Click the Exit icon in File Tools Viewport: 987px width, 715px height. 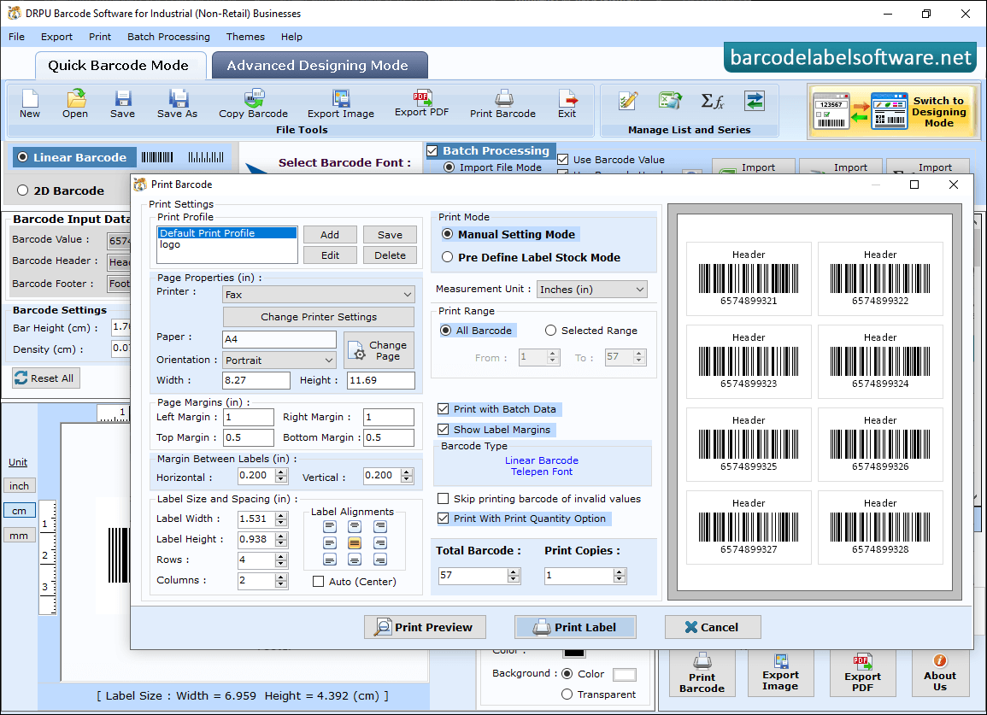pos(567,99)
